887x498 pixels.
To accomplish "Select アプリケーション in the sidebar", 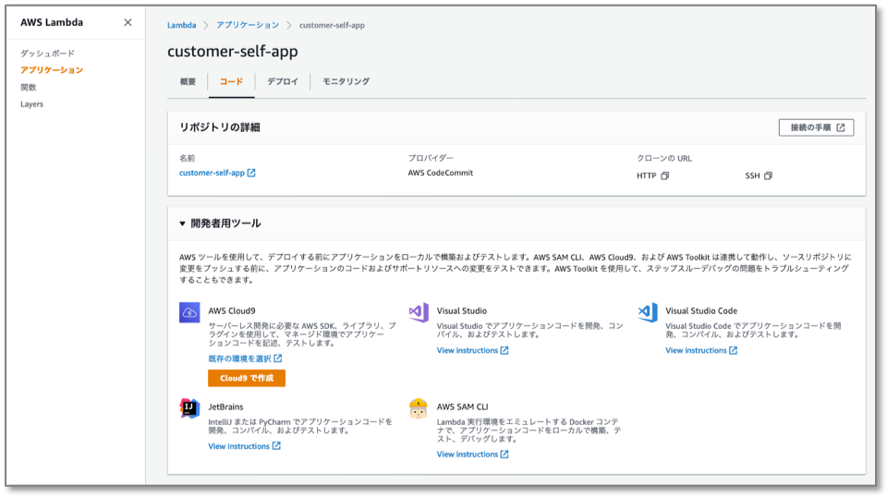I will 52,70.
